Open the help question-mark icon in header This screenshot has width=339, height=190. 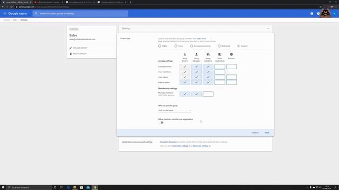[x=318, y=14]
